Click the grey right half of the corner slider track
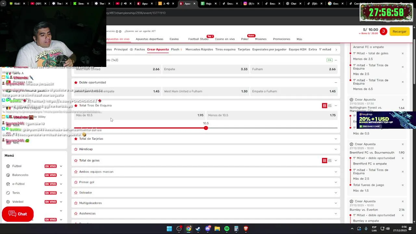 (272, 128)
